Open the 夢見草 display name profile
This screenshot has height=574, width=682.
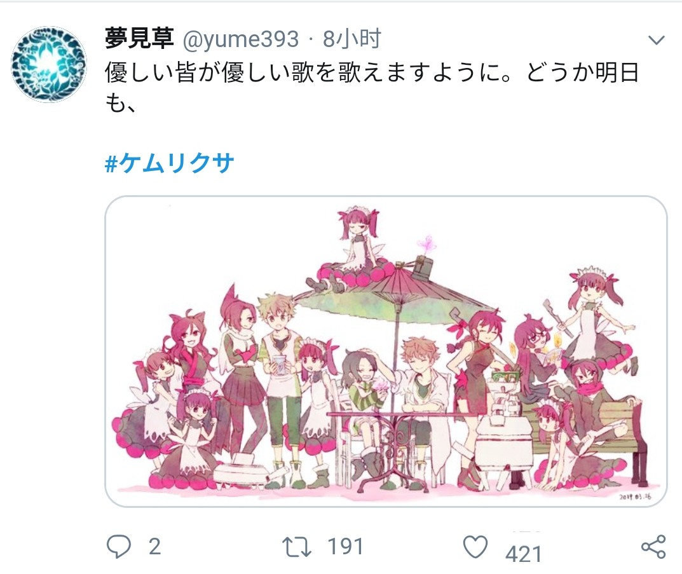pyautogui.click(x=139, y=39)
